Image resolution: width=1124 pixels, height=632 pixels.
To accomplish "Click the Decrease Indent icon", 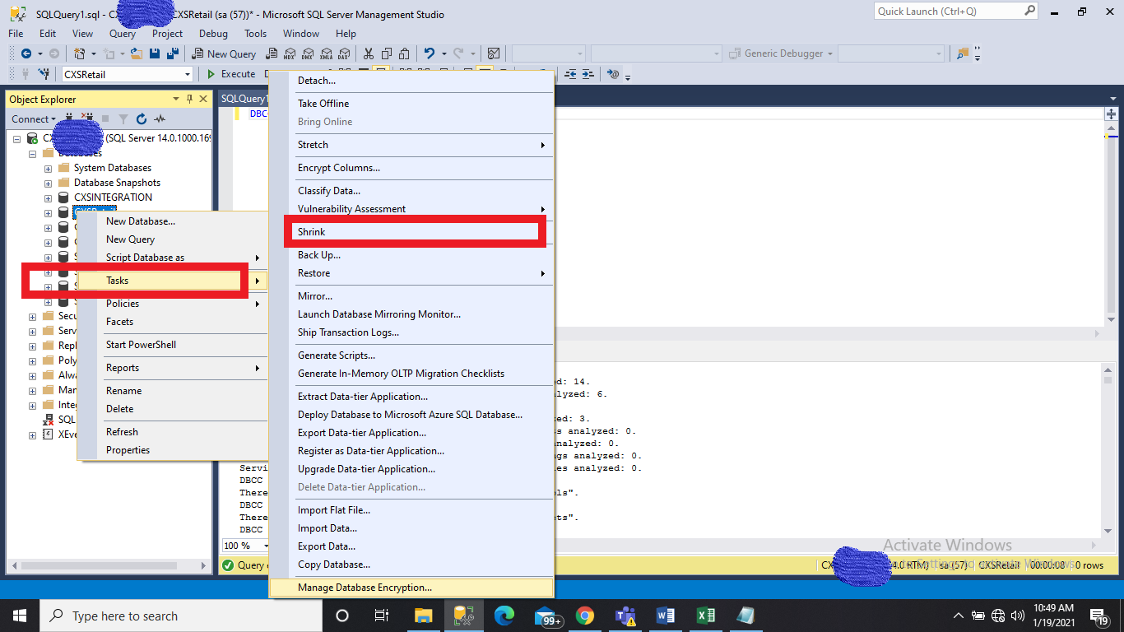I will (x=571, y=74).
